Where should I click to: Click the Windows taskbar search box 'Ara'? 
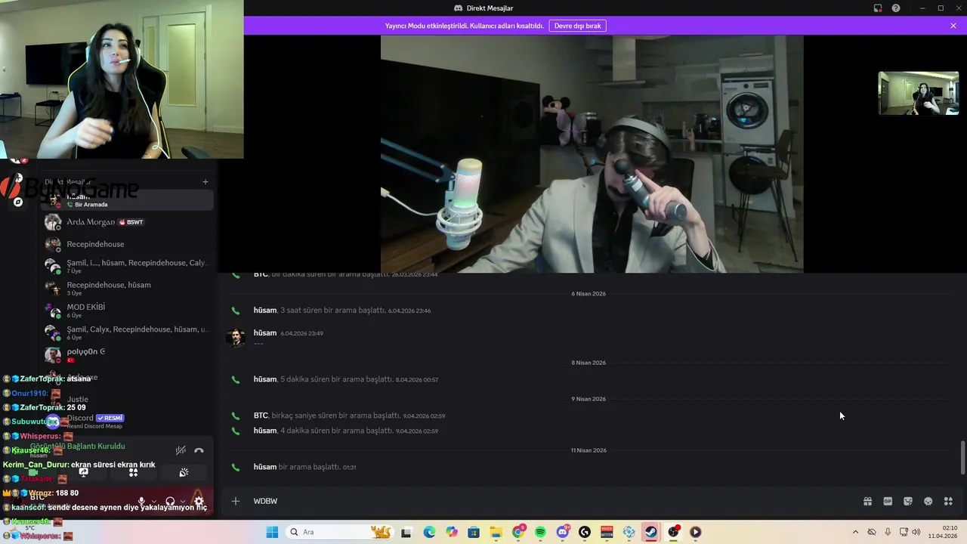(x=340, y=532)
